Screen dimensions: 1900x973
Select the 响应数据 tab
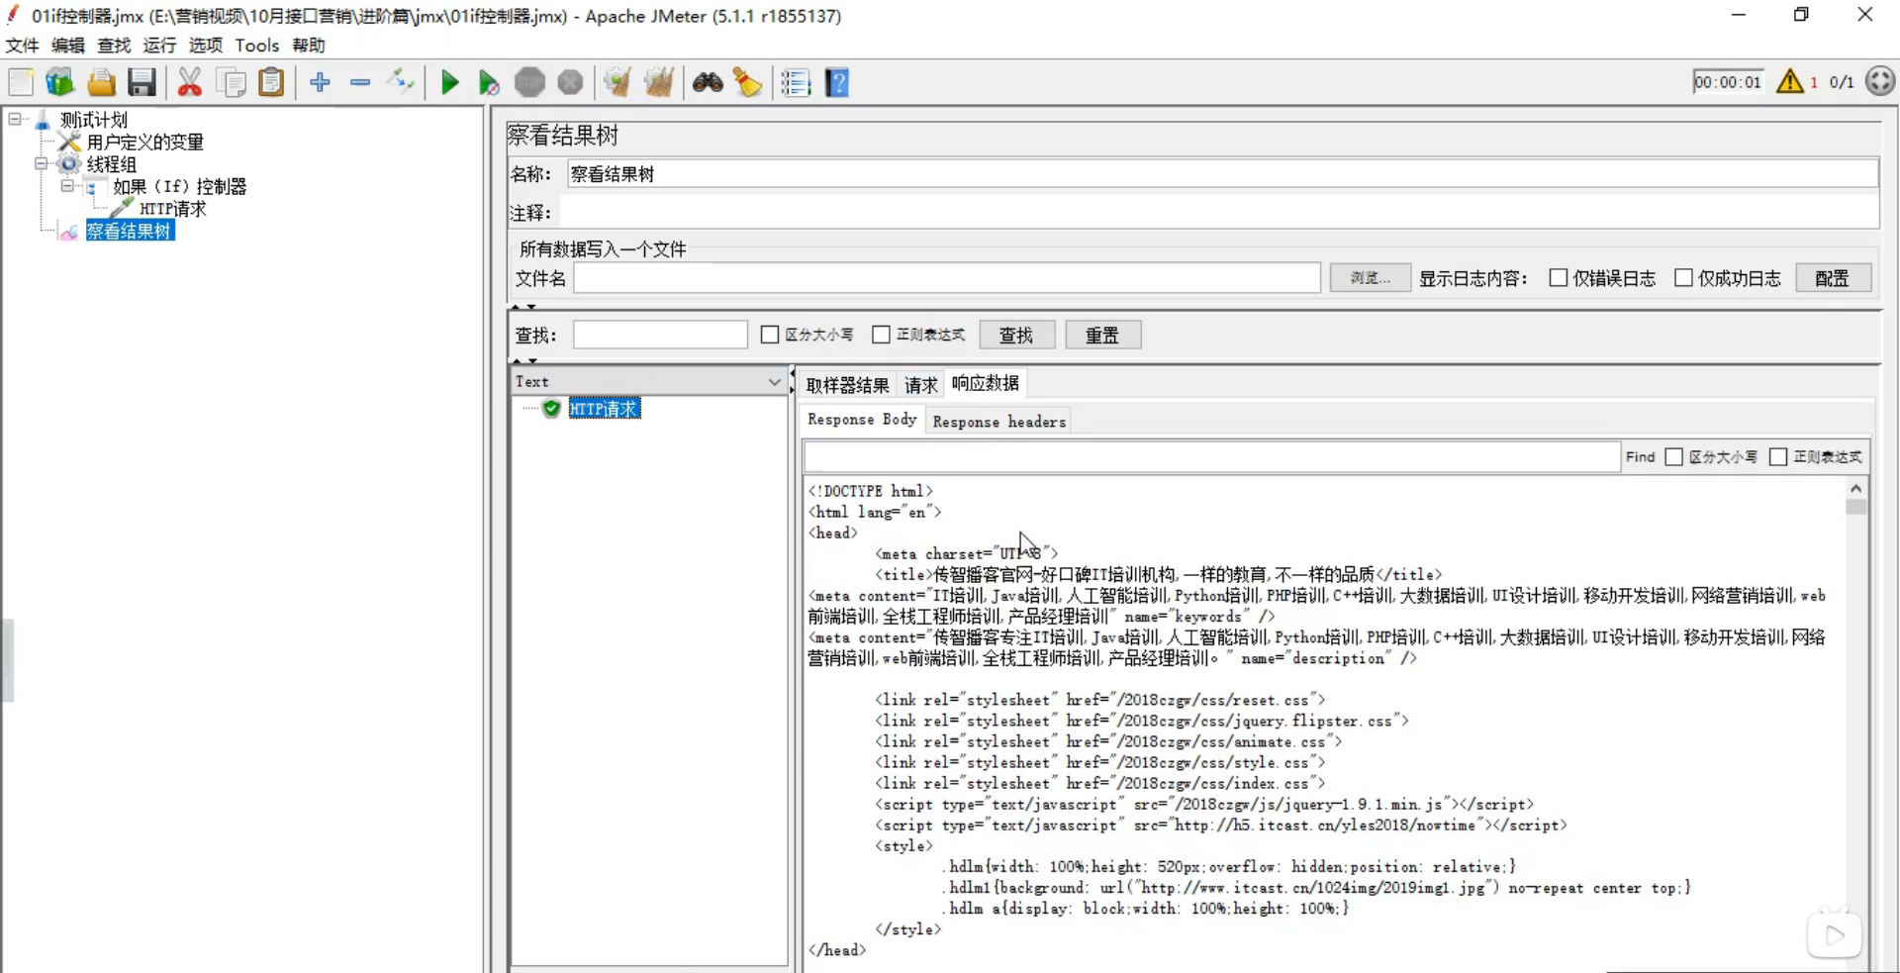[986, 383]
